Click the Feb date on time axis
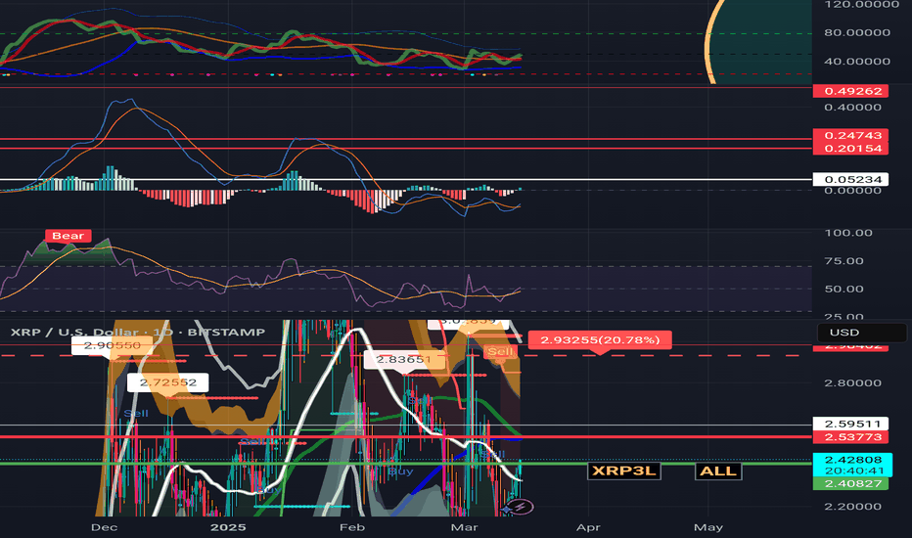Image resolution: width=912 pixels, height=538 pixels. click(352, 527)
